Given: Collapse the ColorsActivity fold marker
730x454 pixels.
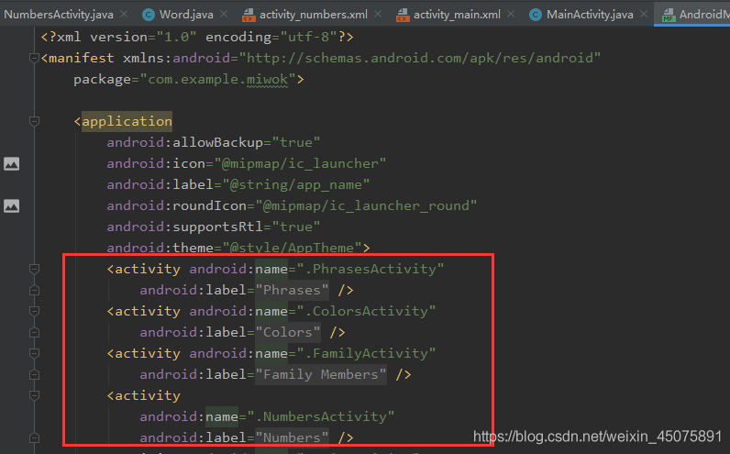Looking at the screenshot, I should (x=34, y=311).
